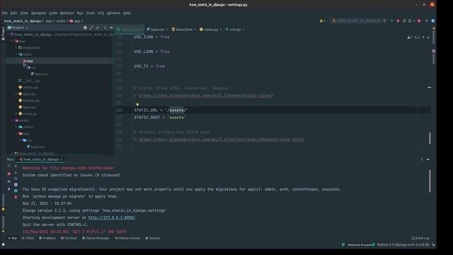453x255 pixels.
Task: Expand the migrations folder
Action: tap(16, 47)
